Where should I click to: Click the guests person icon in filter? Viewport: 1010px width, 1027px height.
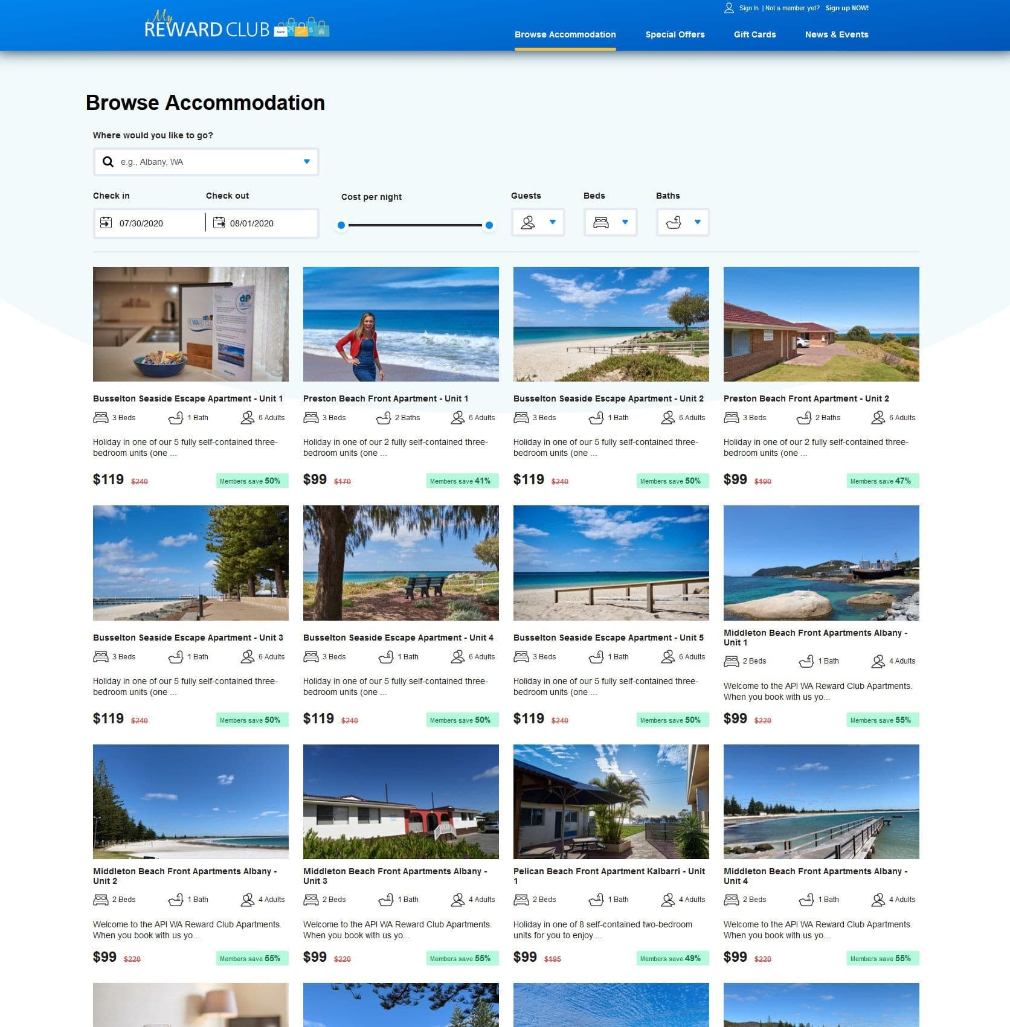pyautogui.click(x=528, y=222)
